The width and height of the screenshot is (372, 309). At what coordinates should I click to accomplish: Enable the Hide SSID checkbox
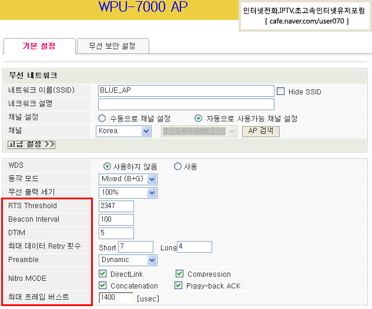point(281,91)
